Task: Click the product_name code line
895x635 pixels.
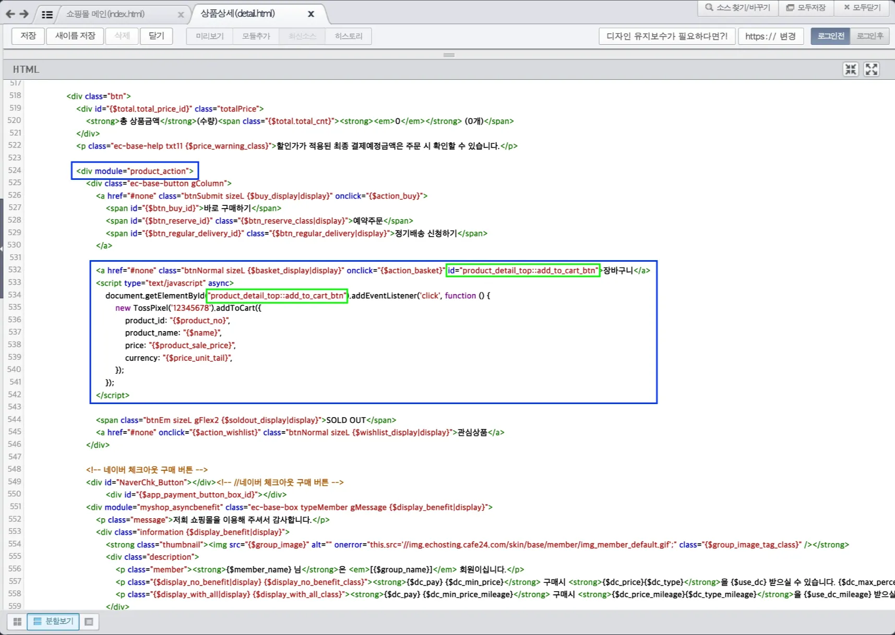Action: pyautogui.click(x=174, y=333)
